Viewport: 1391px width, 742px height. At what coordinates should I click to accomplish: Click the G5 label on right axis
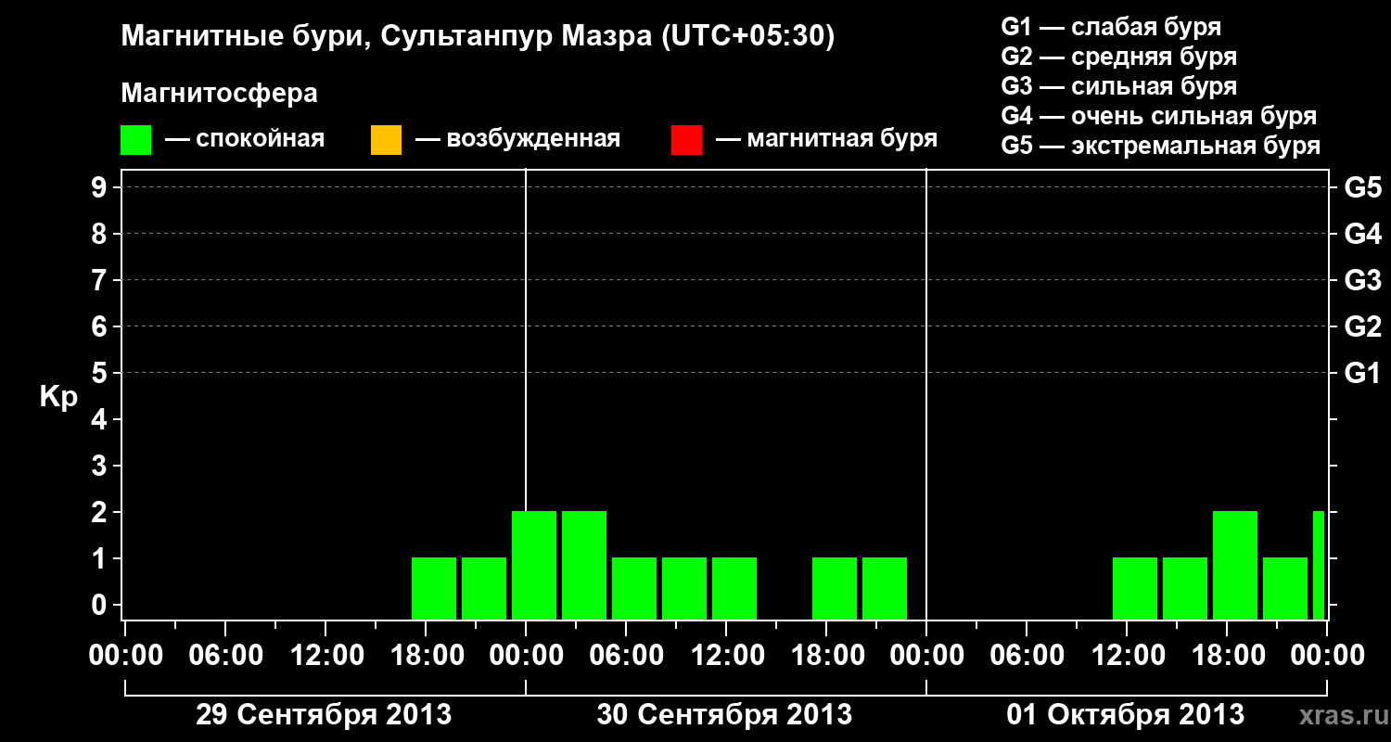tap(1362, 188)
